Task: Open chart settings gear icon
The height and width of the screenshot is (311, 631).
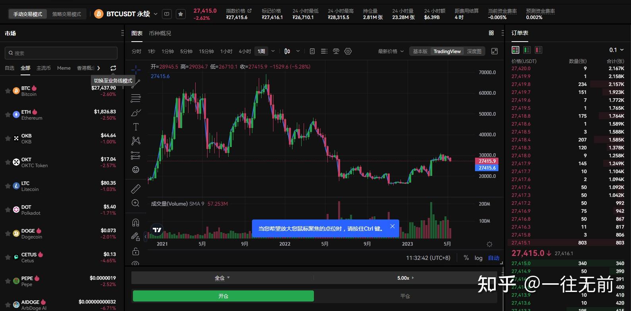Action: point(348,52)
